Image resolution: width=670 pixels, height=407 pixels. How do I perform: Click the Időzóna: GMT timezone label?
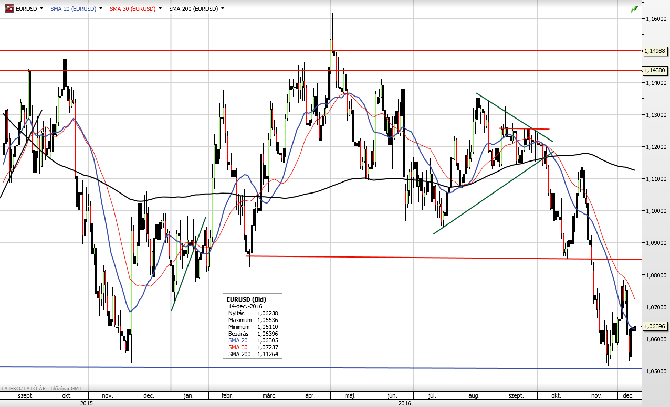[x=66, y=389]
